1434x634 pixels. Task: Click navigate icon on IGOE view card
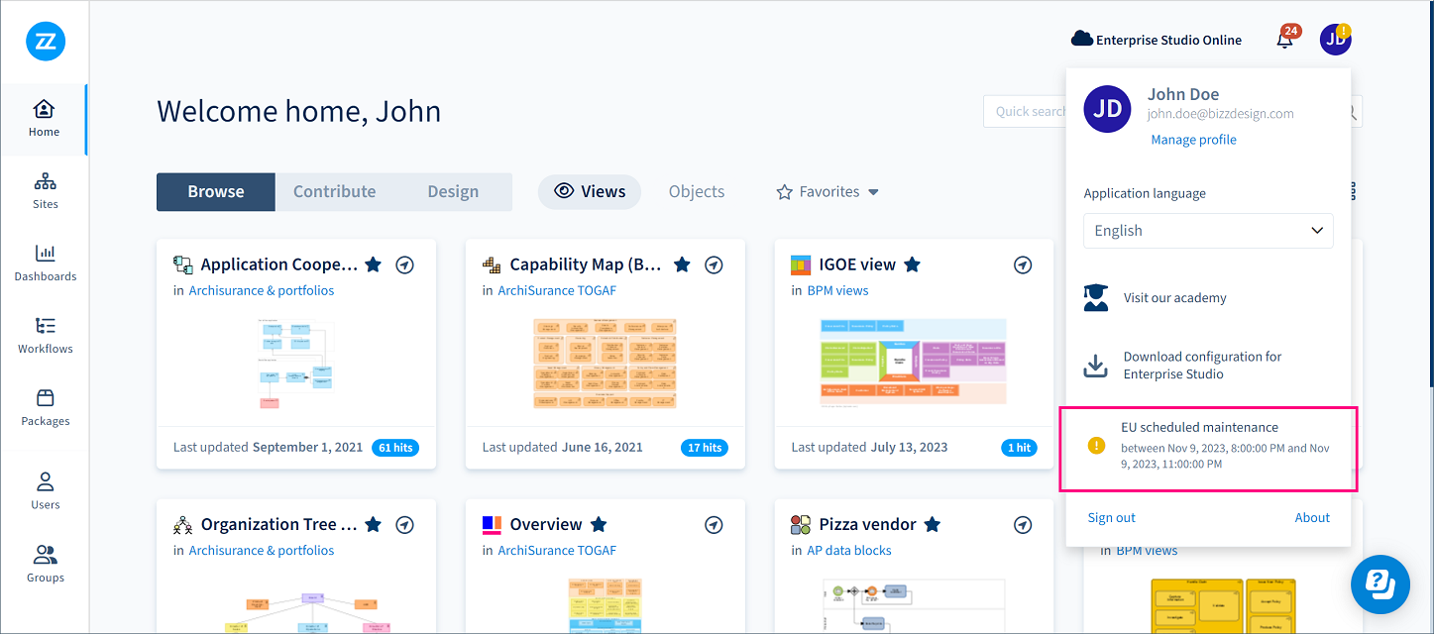point(1023,265)
